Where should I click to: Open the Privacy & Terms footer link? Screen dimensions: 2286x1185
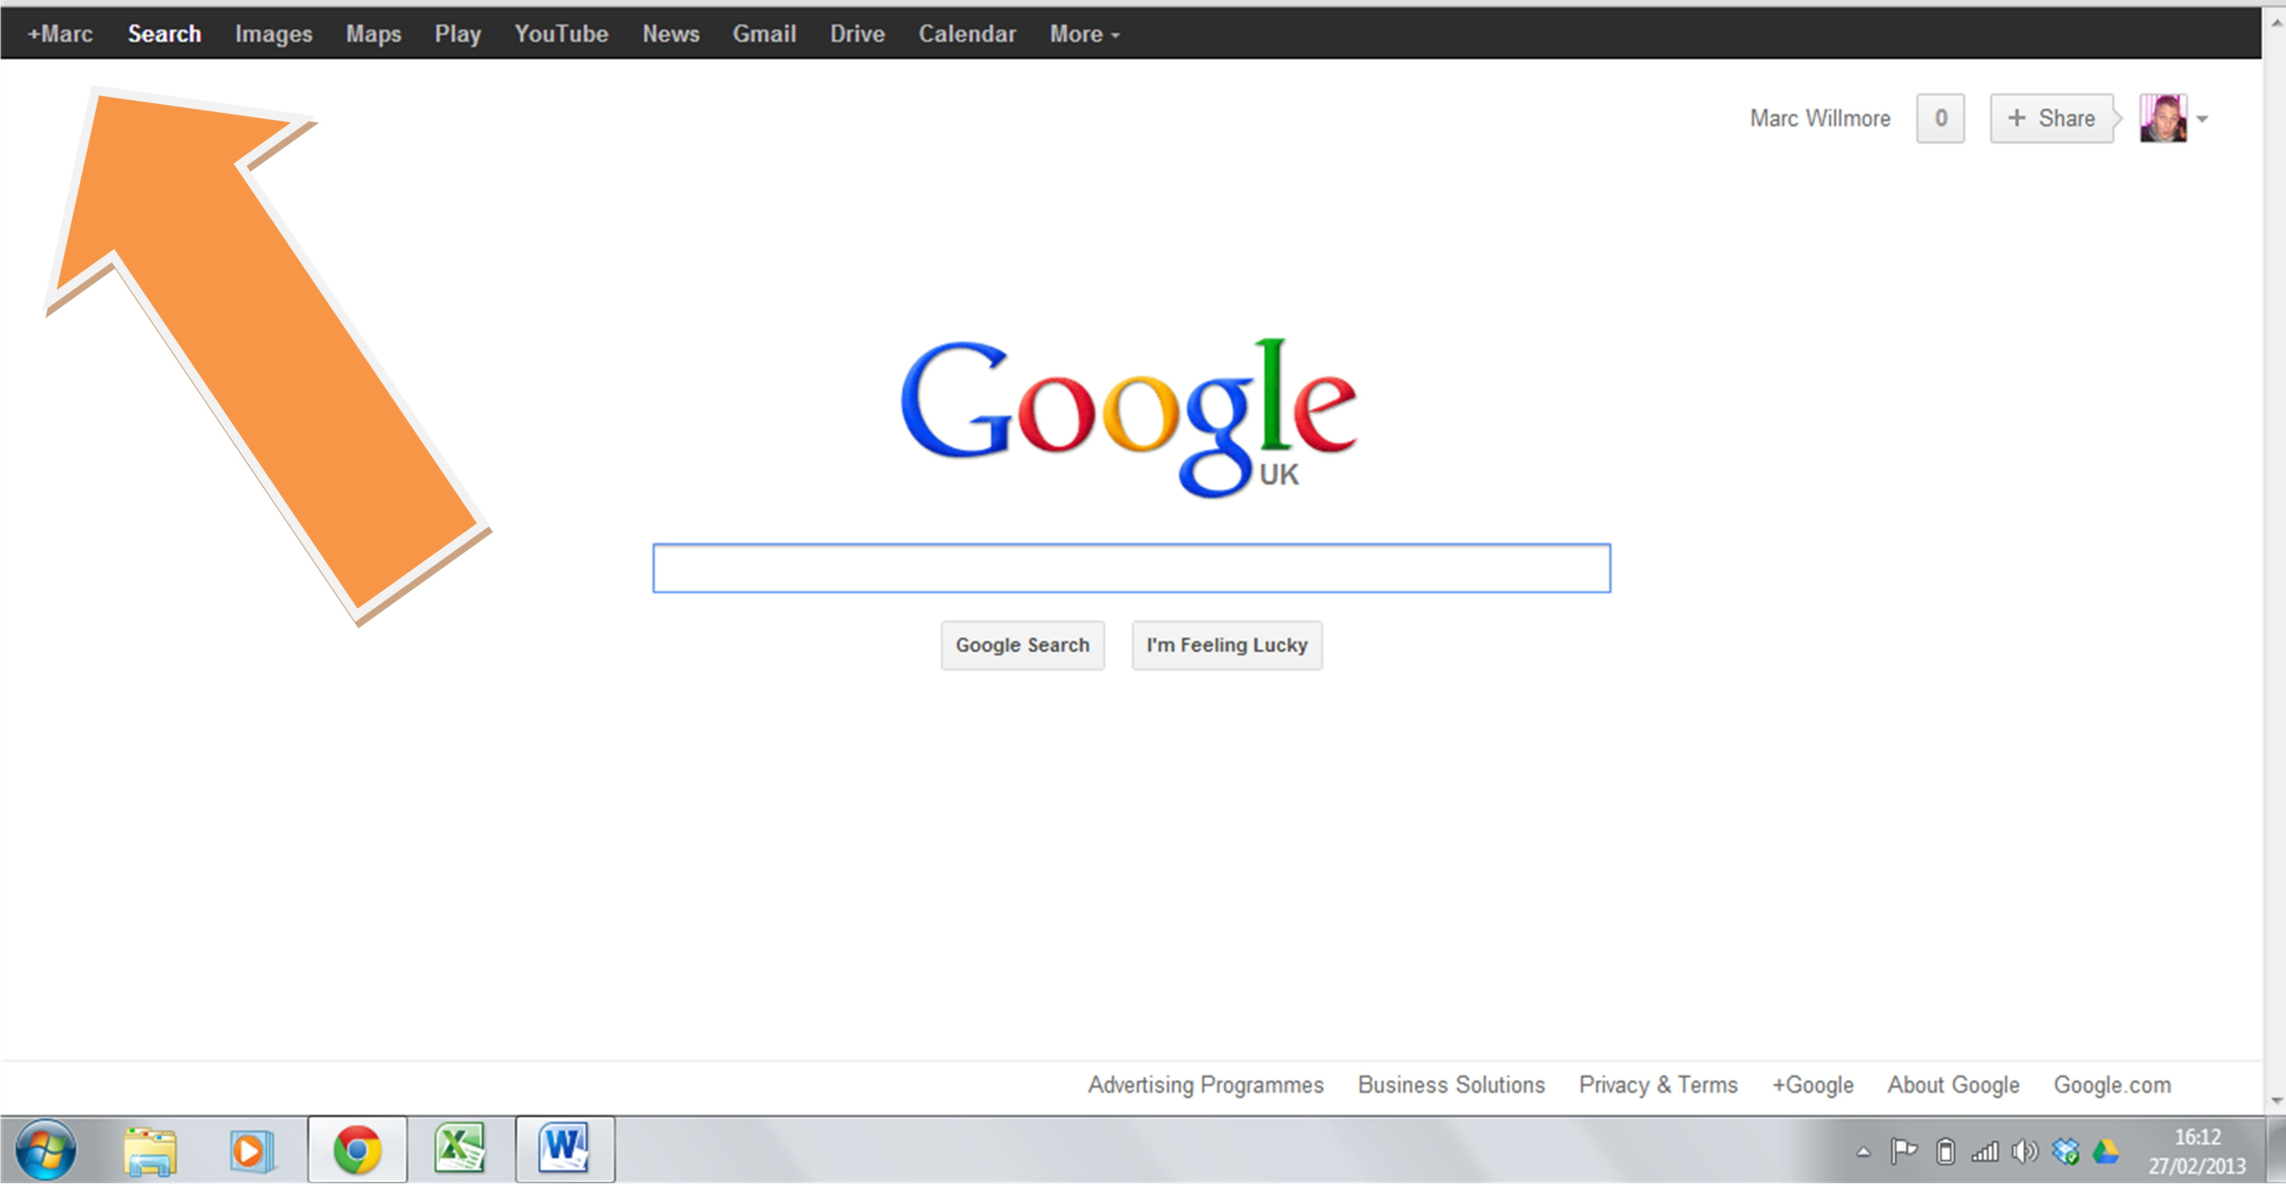(x=1658, y=1086)
